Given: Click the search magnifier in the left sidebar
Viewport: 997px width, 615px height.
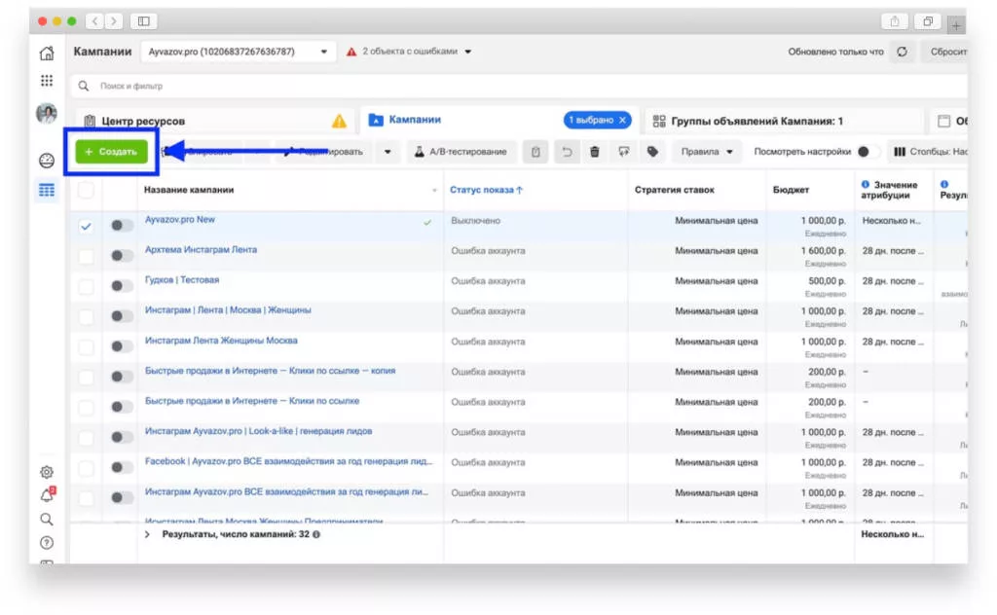Looking at the screenshot, I should coord(47,520).
